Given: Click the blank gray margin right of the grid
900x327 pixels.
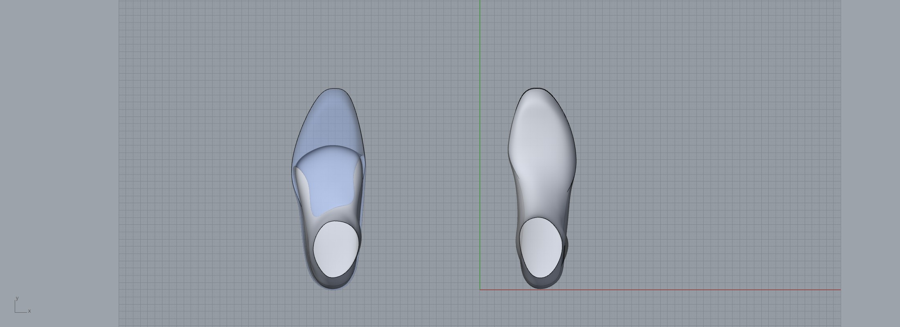Looking at the screenshot, I should click(871, 163).
